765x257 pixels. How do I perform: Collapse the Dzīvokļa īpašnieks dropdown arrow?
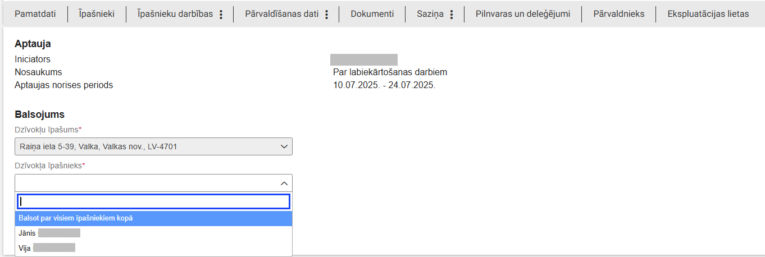[284, 183]
